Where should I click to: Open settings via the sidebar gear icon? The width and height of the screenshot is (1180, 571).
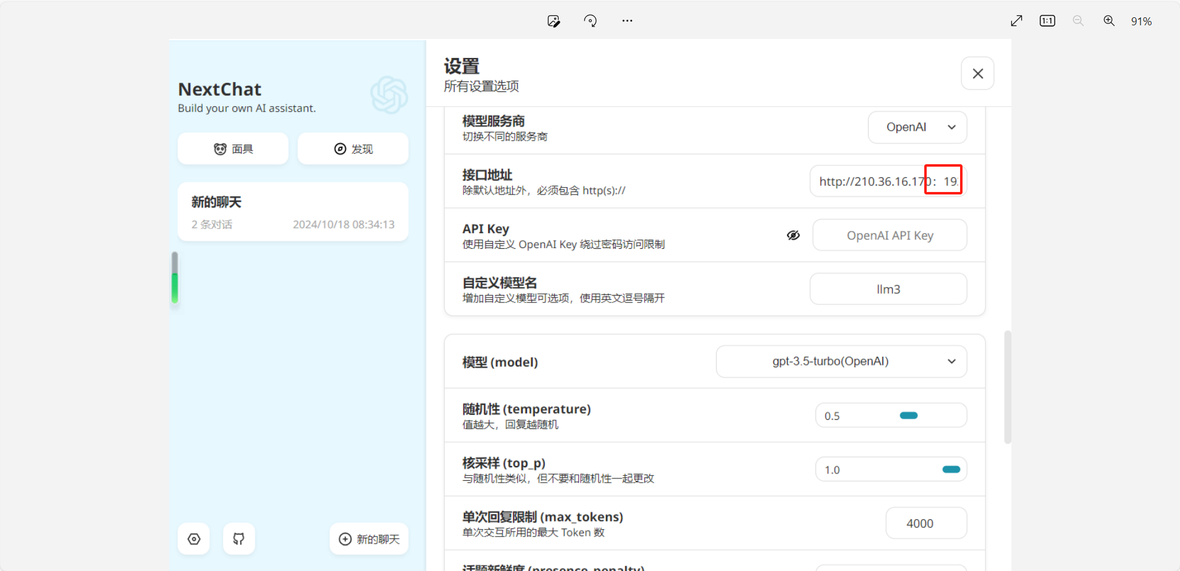pos(194,539)
